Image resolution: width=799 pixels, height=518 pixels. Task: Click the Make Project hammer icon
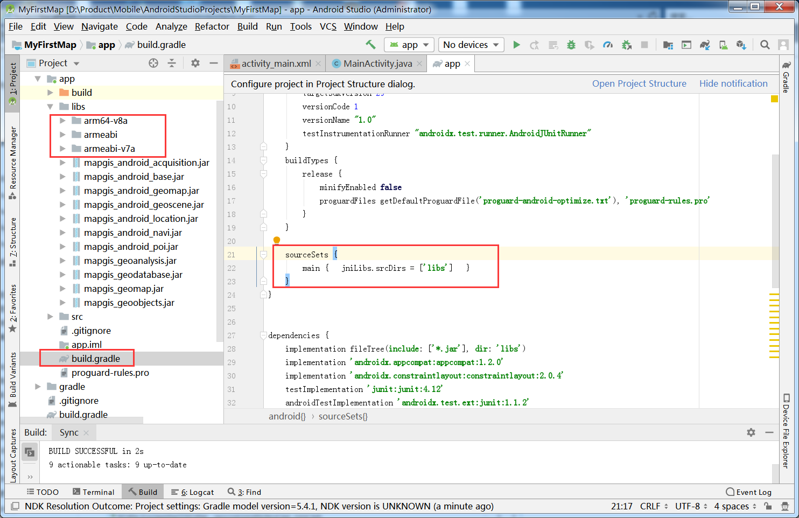pyautogui.click(x=370, y=45)
